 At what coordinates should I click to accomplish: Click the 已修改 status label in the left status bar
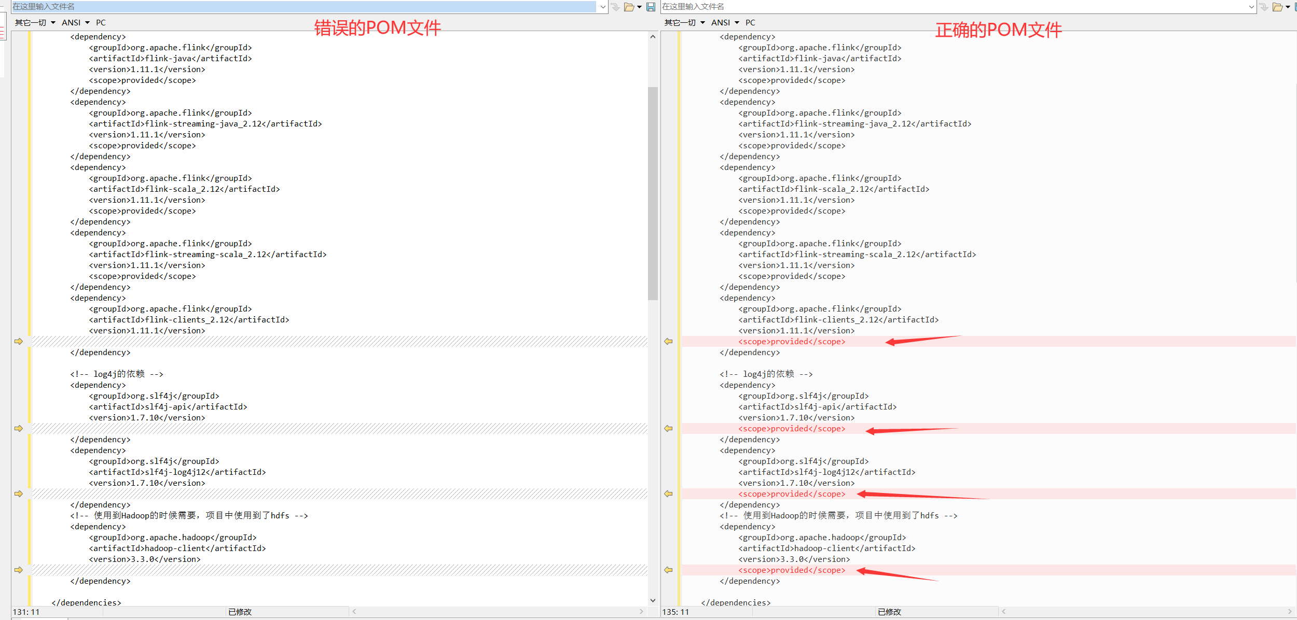(x=241, y=612)
